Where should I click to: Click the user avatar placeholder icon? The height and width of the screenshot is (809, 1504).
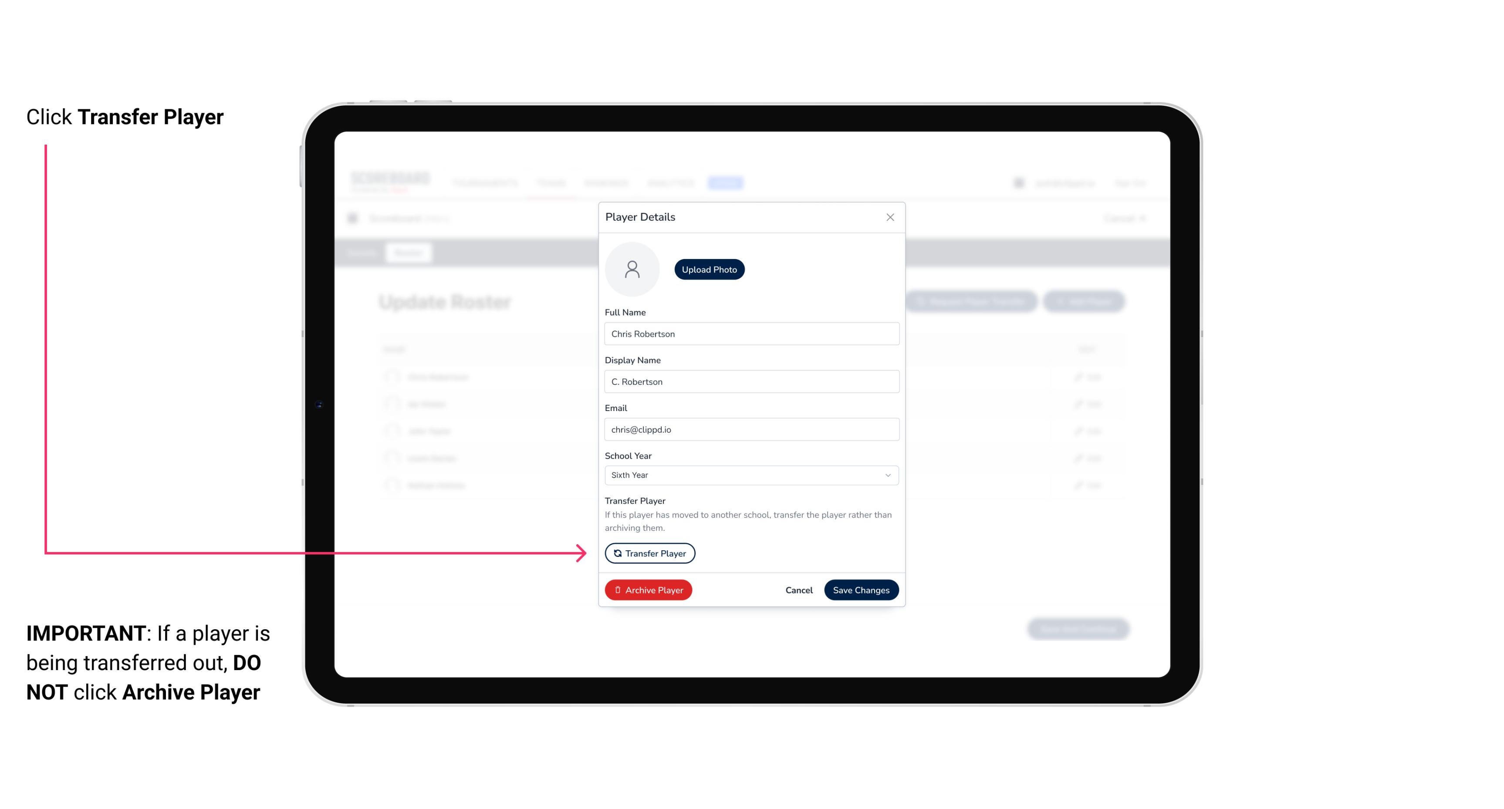[632, 269]
